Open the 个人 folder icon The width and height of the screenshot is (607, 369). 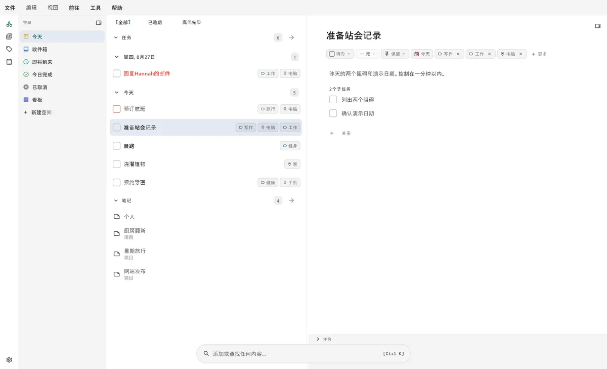coord(117,217)
